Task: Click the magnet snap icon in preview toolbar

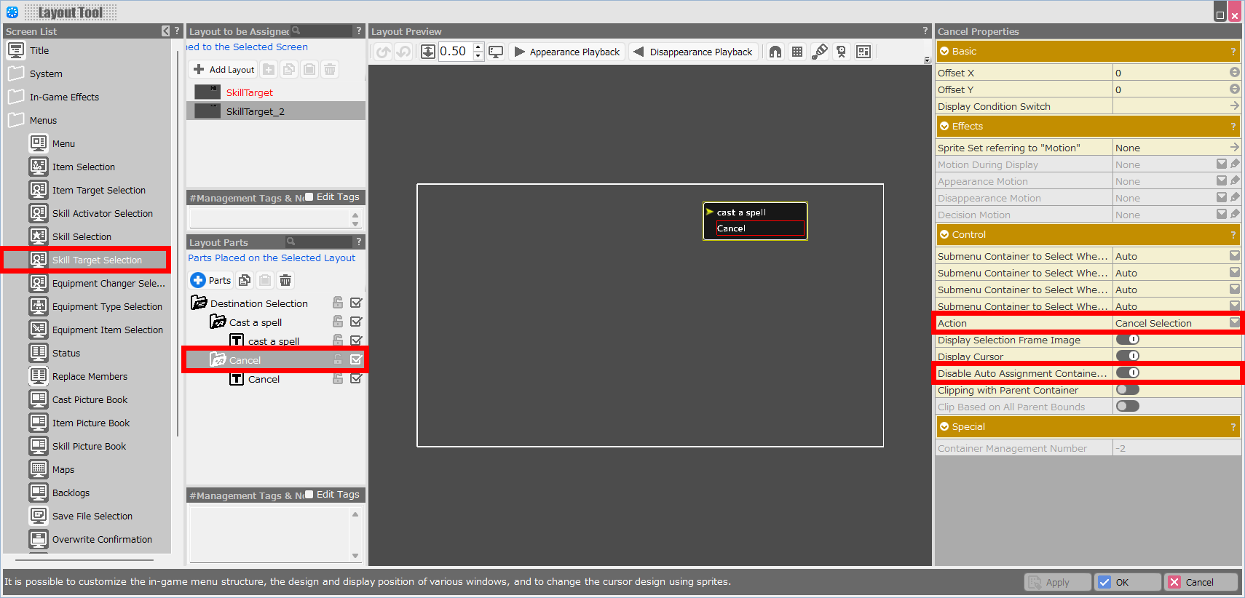Action: (775, 52)
